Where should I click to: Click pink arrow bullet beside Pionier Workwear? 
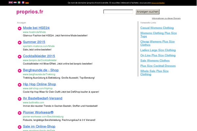tap(19, 113)
